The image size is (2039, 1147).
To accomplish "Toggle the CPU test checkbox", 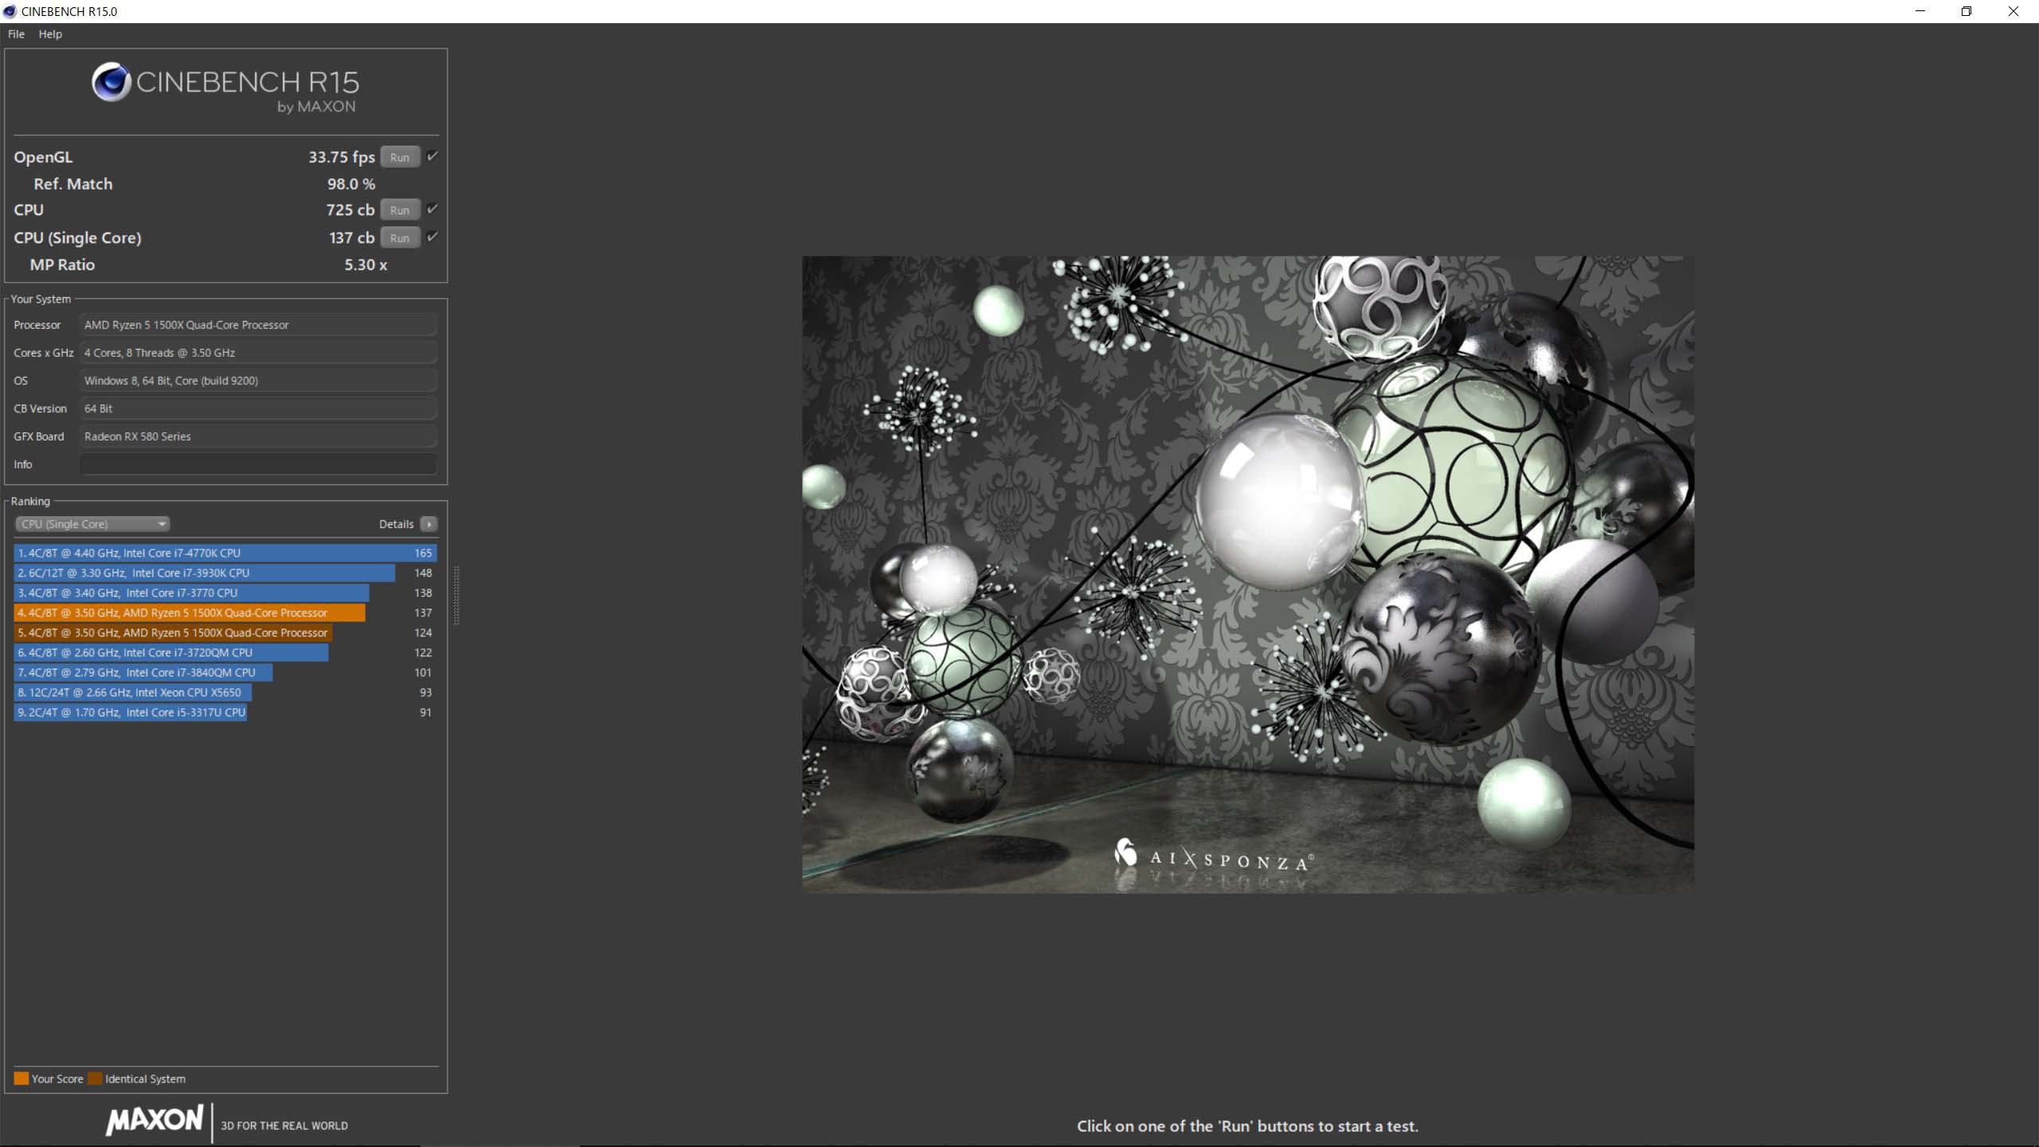I will [432, 209].
